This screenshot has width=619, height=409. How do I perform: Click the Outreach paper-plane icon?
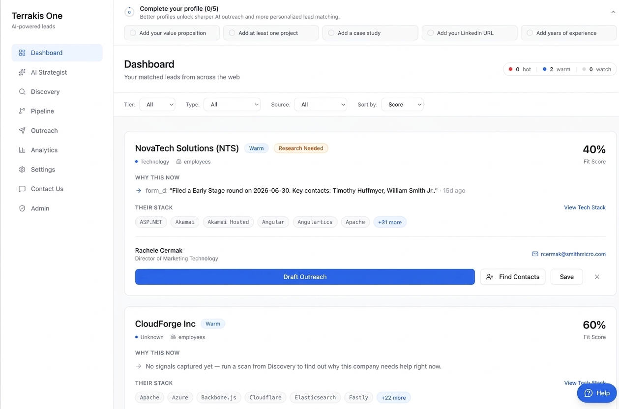(22, 130)
